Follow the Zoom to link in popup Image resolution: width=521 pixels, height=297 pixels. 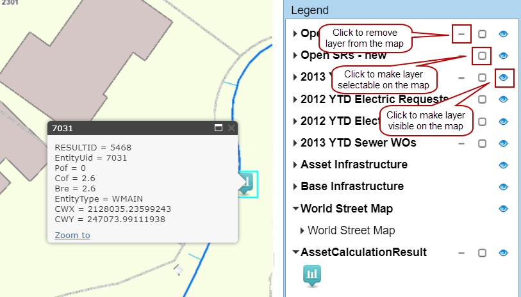72,235
